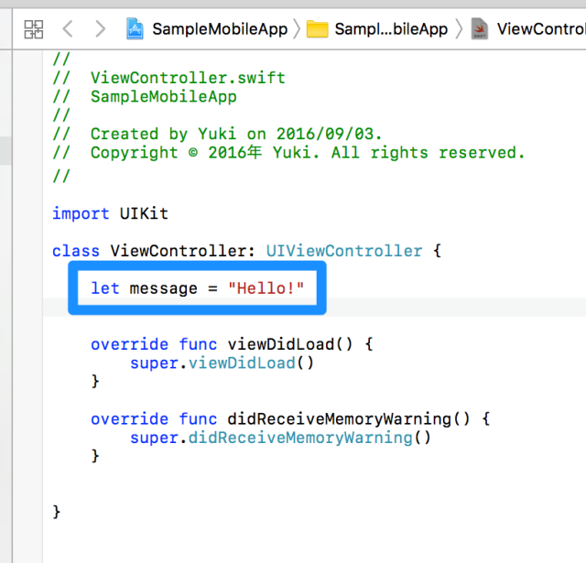Click the SampleMobileApp comment line
Screen dimensions: 586x563
click(145, 97)
